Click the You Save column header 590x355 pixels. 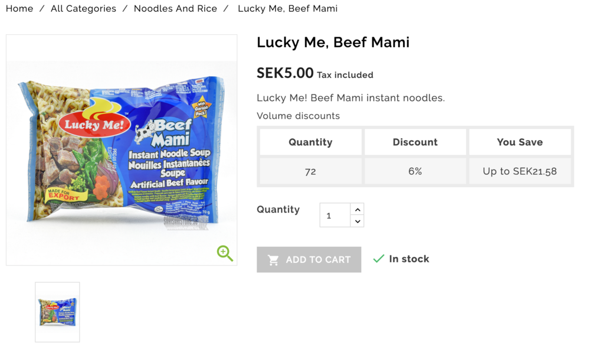(520, 142)
